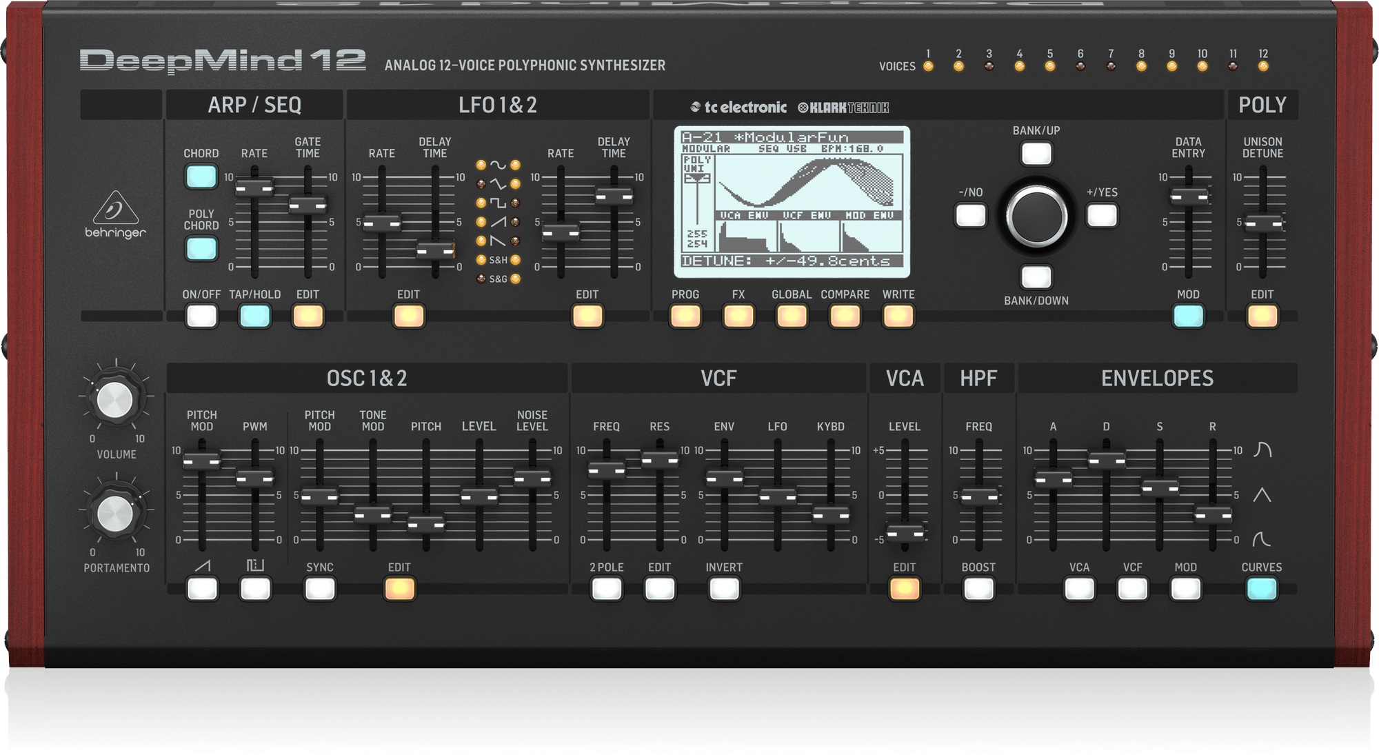This screenshot has width=1379, height=755.
Task: Open the OSC EDIT menu button
Action: click(399, 589)
